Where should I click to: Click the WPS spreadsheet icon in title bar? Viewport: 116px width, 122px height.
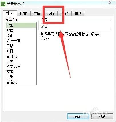3,4
